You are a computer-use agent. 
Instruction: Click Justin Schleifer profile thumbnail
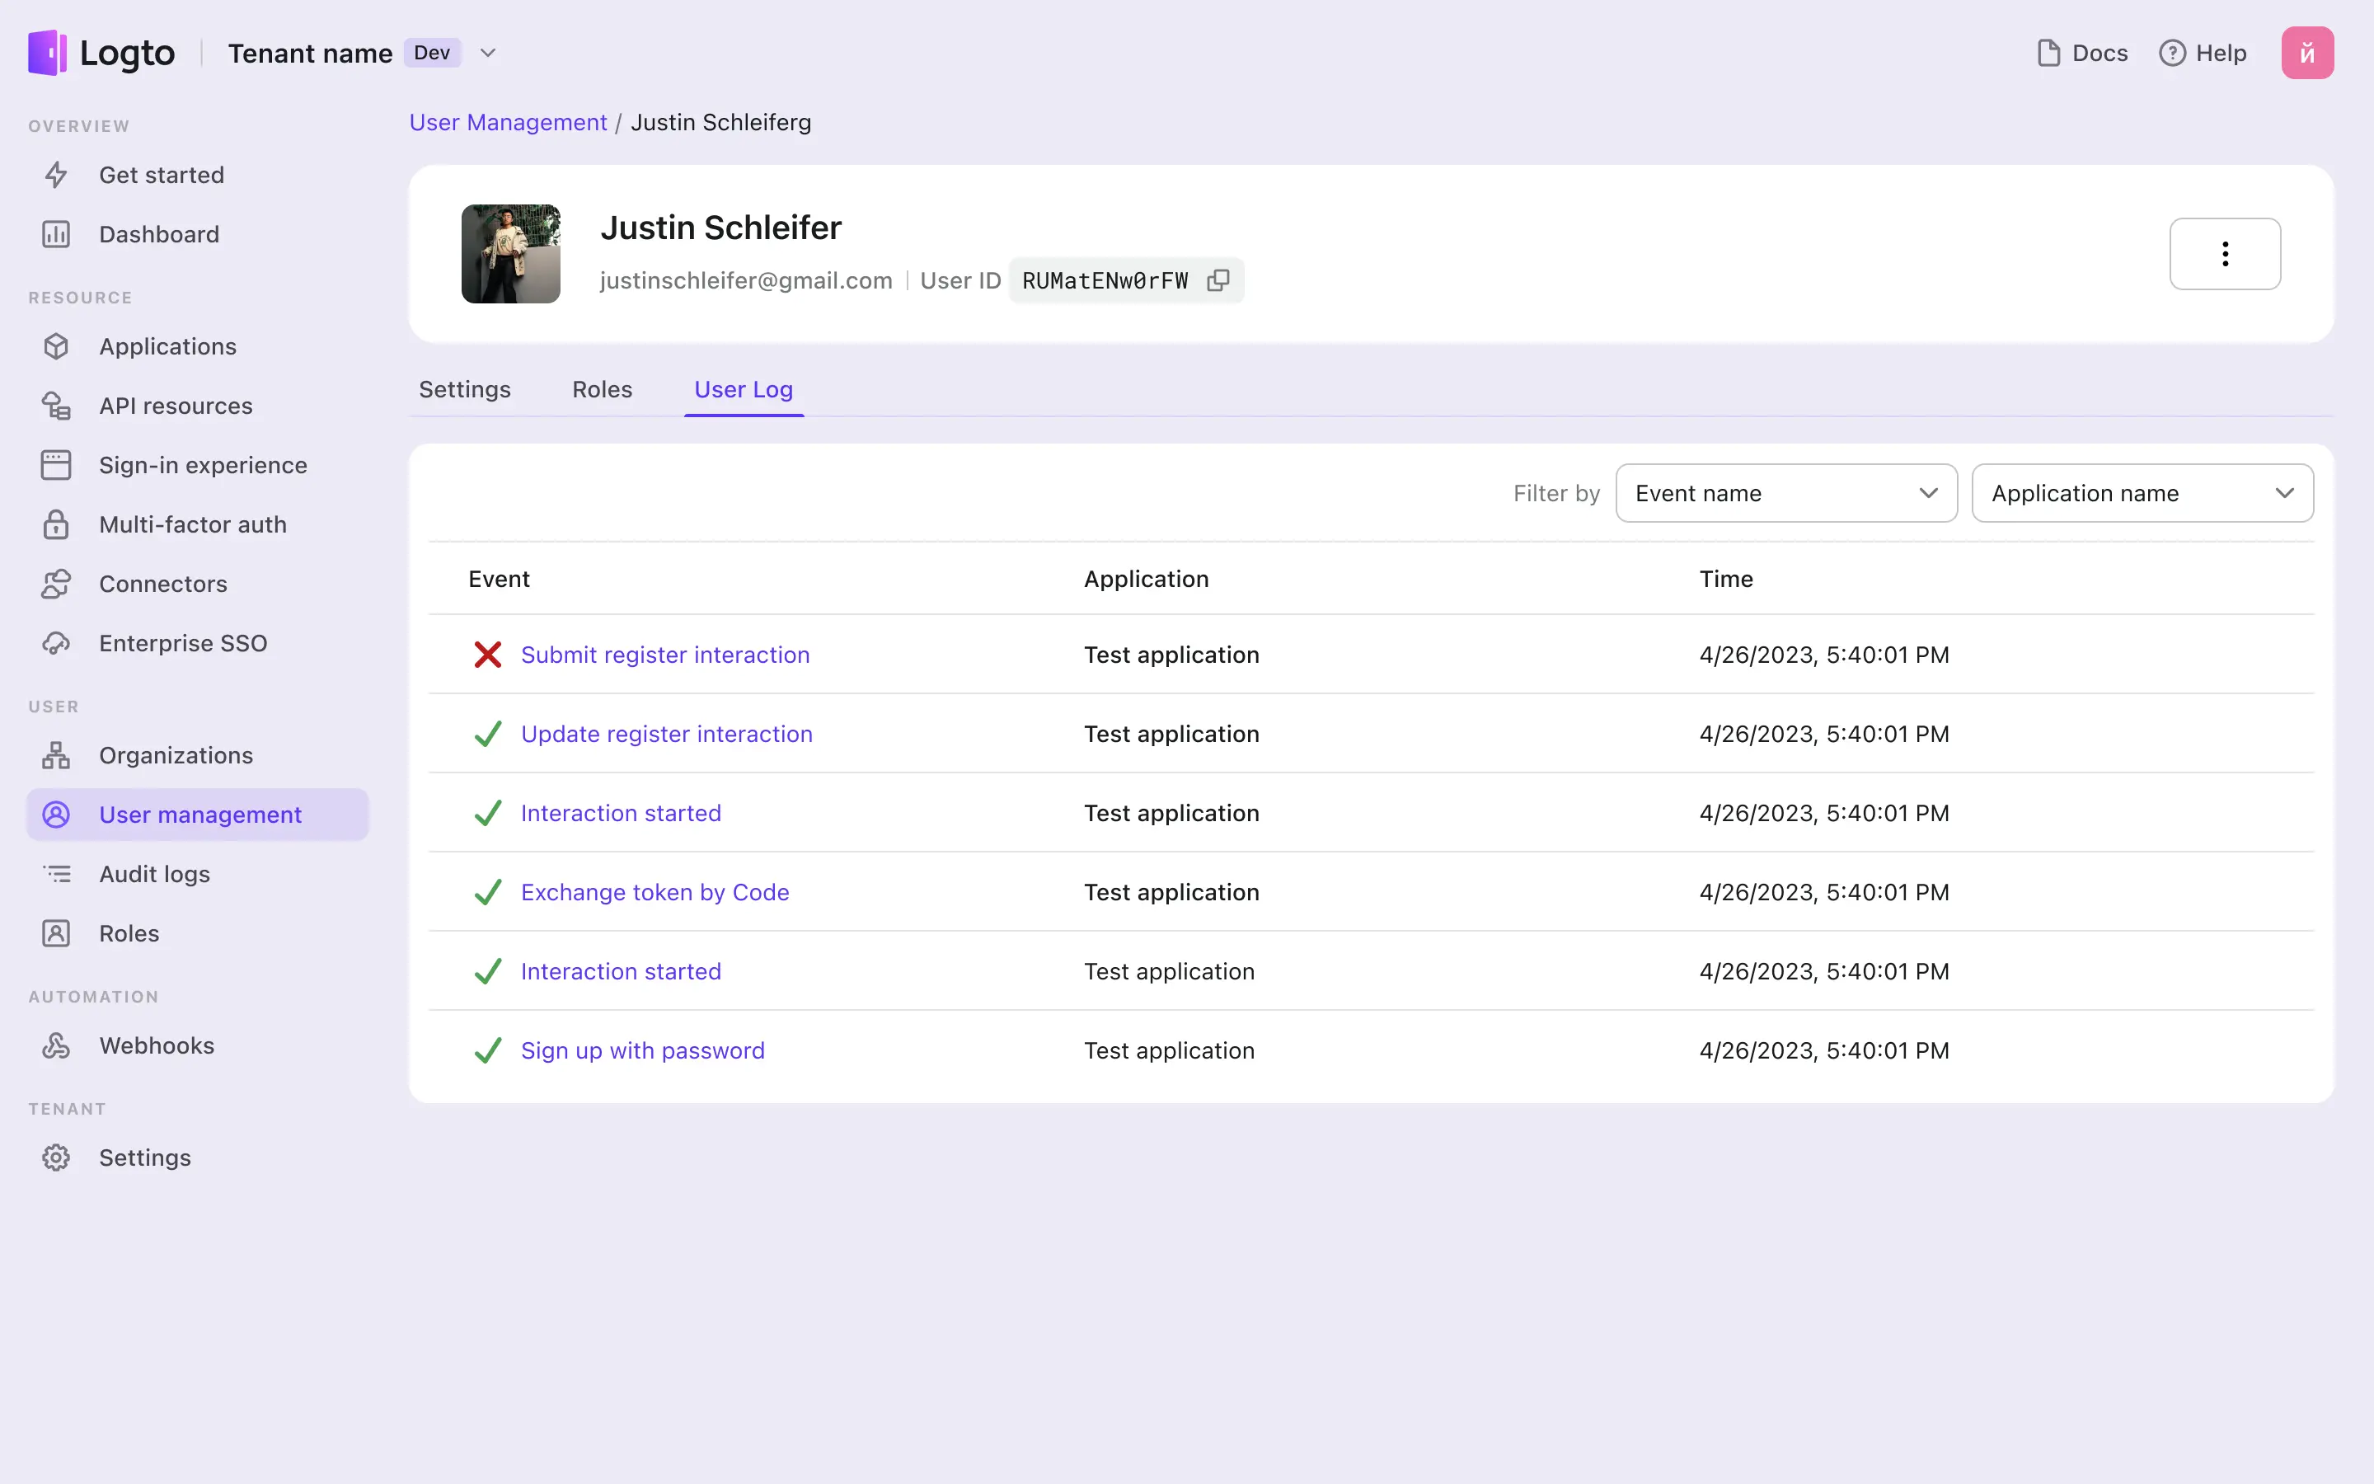pos(509,253)
